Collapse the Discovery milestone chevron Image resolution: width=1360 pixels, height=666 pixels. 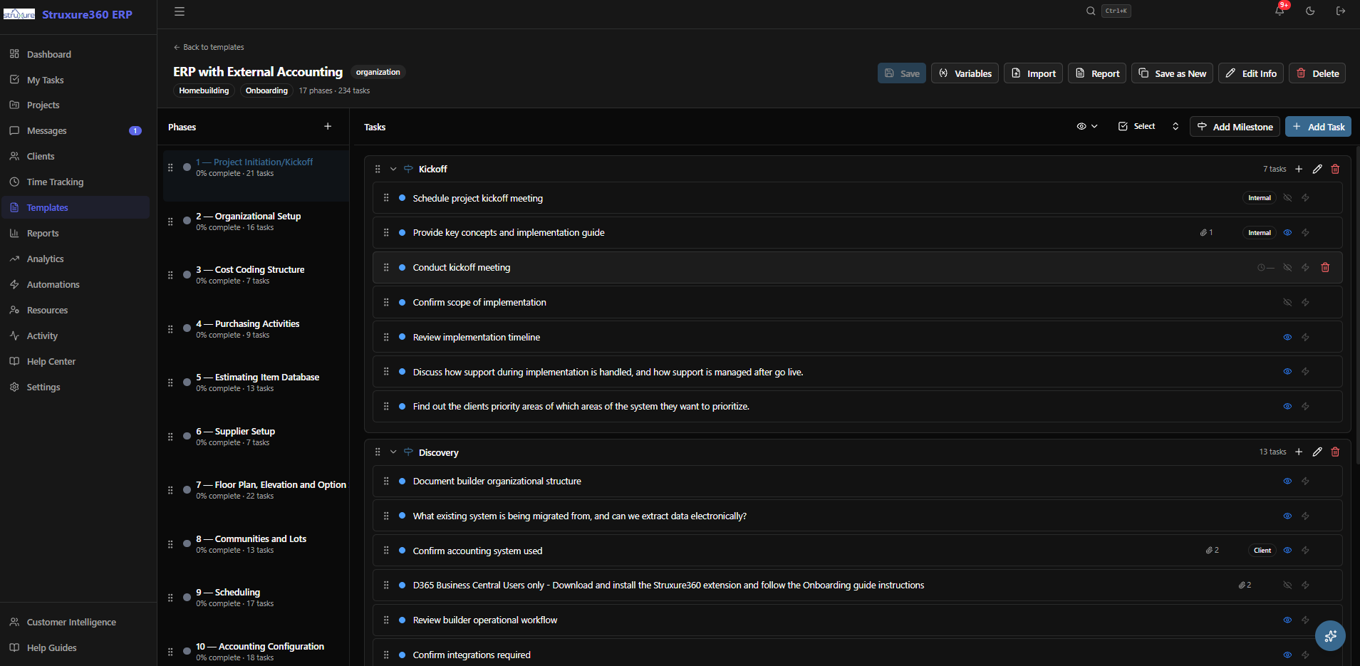pyautogui.click(x=393, y=452)
